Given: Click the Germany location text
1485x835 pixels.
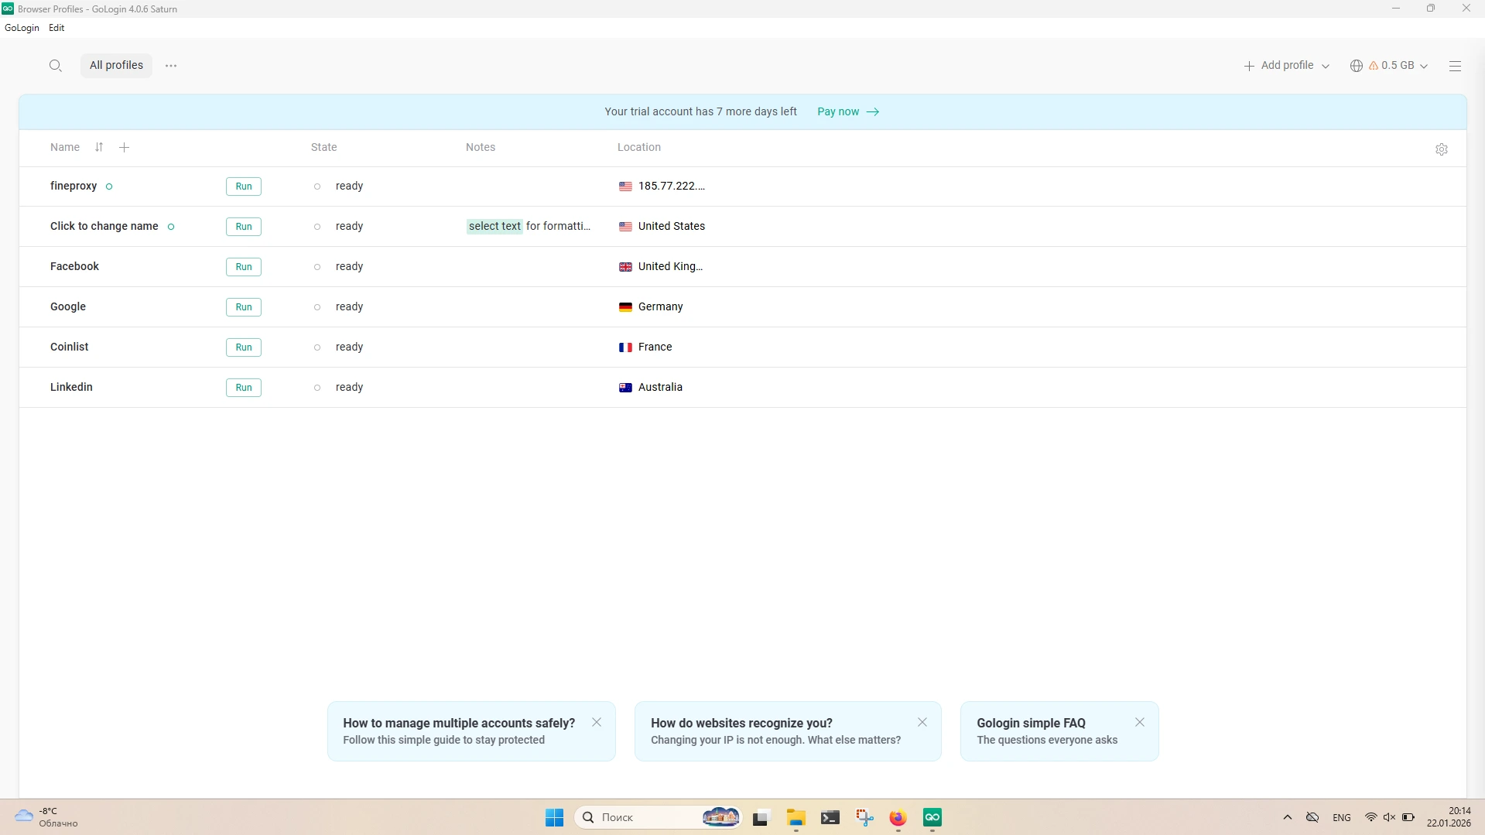Looking at the screenshot, I should pos(661,307).
